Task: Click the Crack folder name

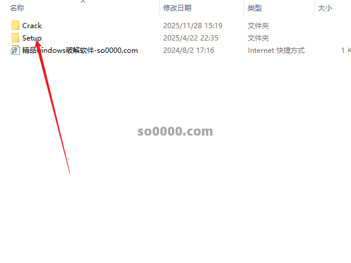Action: [x=32, y=26]
